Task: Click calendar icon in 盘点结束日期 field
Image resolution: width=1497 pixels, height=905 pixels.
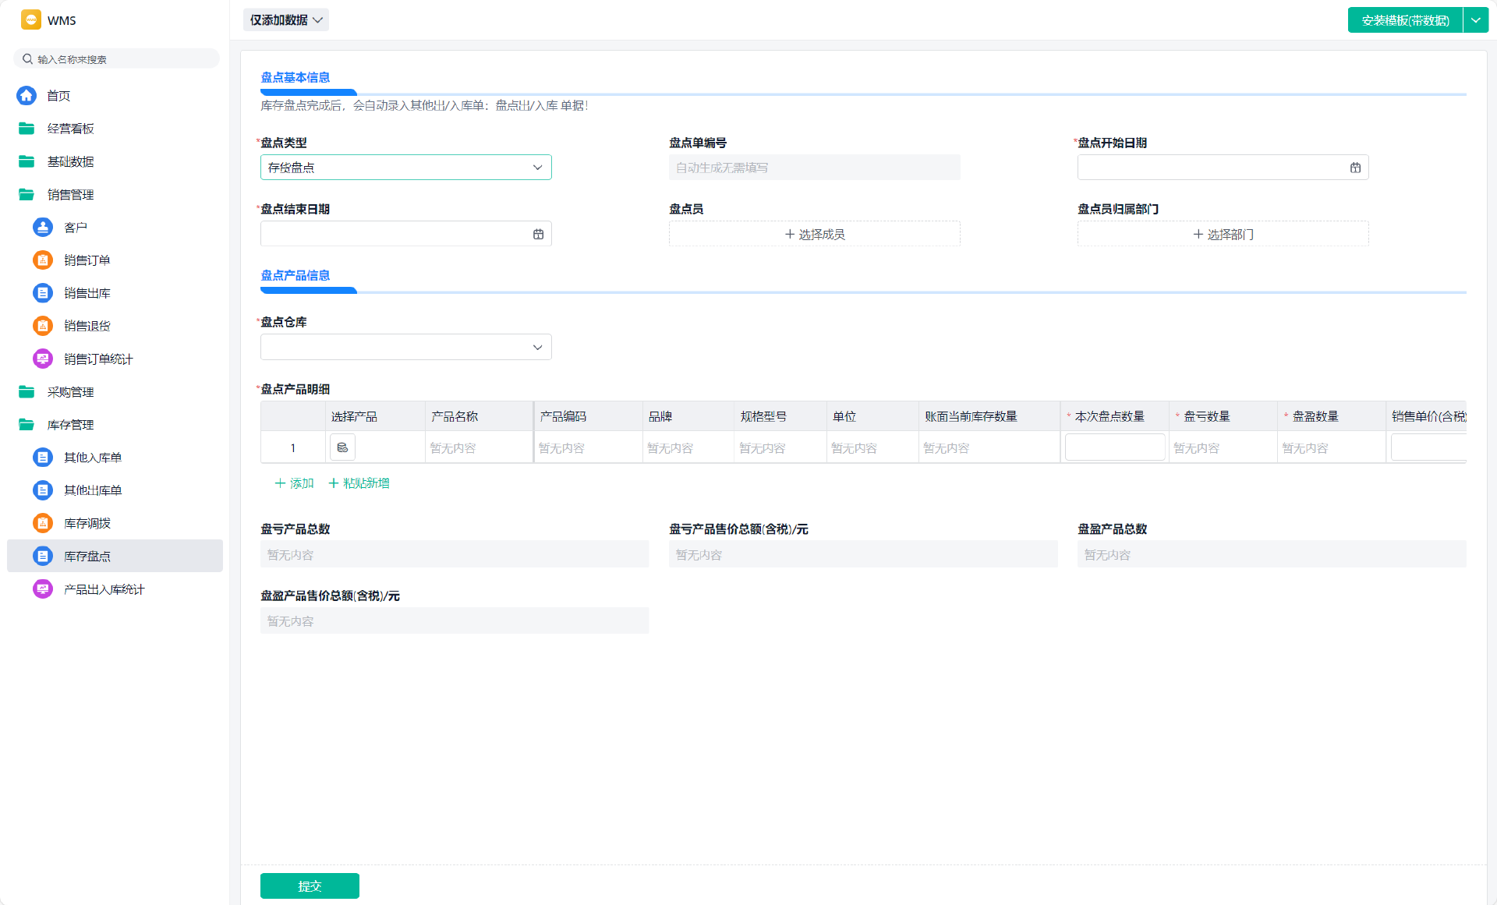Action: tap(538, 234)
